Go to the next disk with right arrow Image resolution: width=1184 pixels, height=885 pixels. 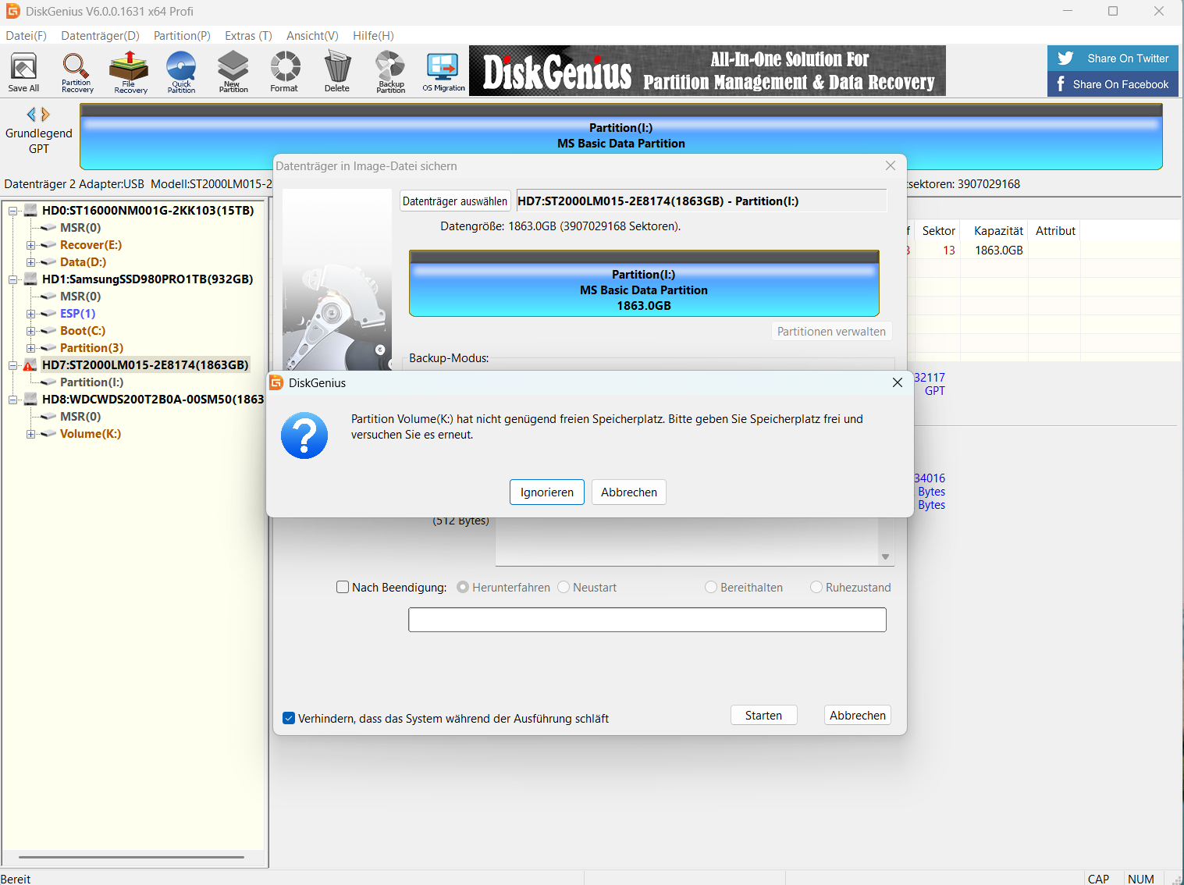(45, 115)
